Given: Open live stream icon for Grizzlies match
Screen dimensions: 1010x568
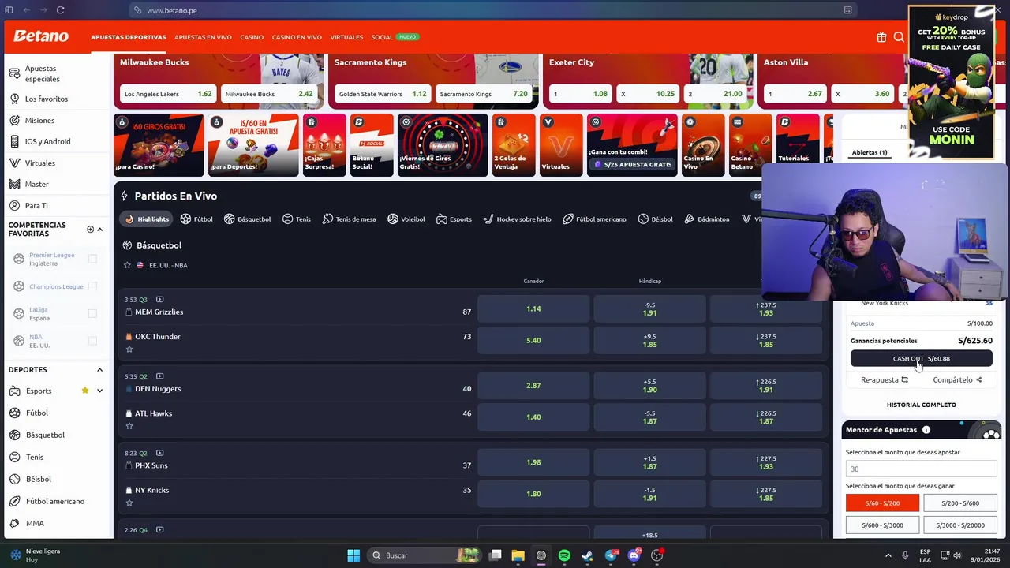Looking at the screenshot, I should click(159, 299).
